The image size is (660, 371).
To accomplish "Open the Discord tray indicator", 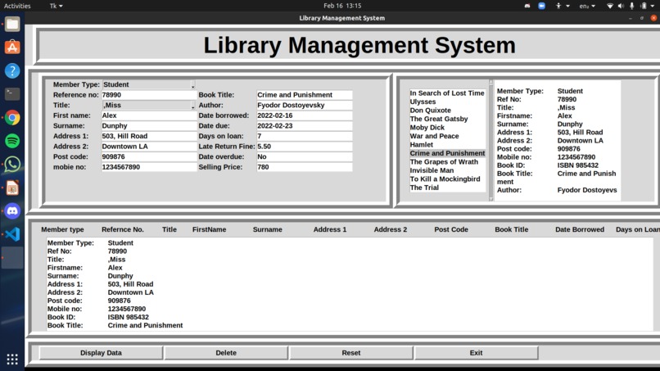I will [x=527, y=6].
